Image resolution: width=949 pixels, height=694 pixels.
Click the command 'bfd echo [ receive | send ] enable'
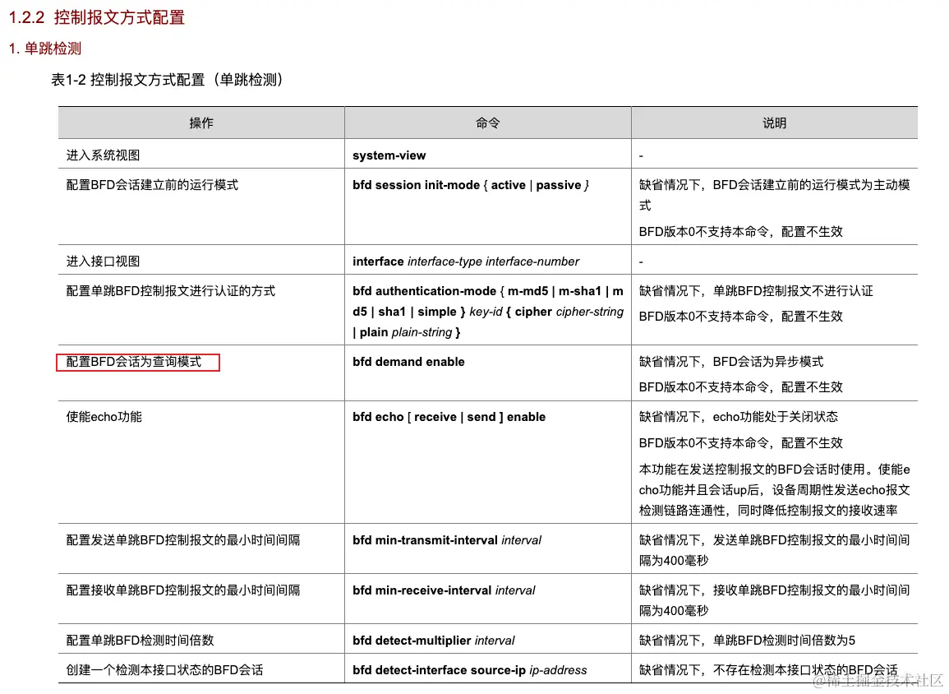[x=449, y=417]
